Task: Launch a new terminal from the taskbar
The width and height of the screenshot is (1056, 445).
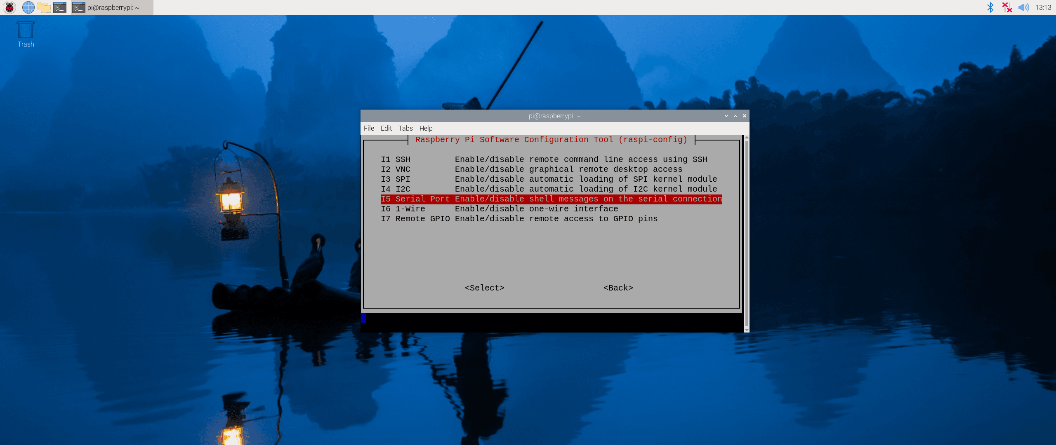Action: point(60,7)
